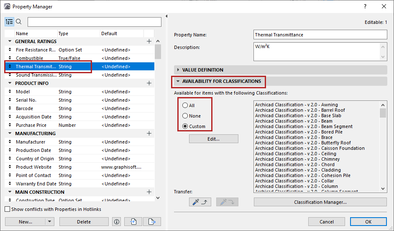This screenshot has width=394, height=231.
Task: Grab reorder handle of Serial No. row
Action: [x=10, y=100]
